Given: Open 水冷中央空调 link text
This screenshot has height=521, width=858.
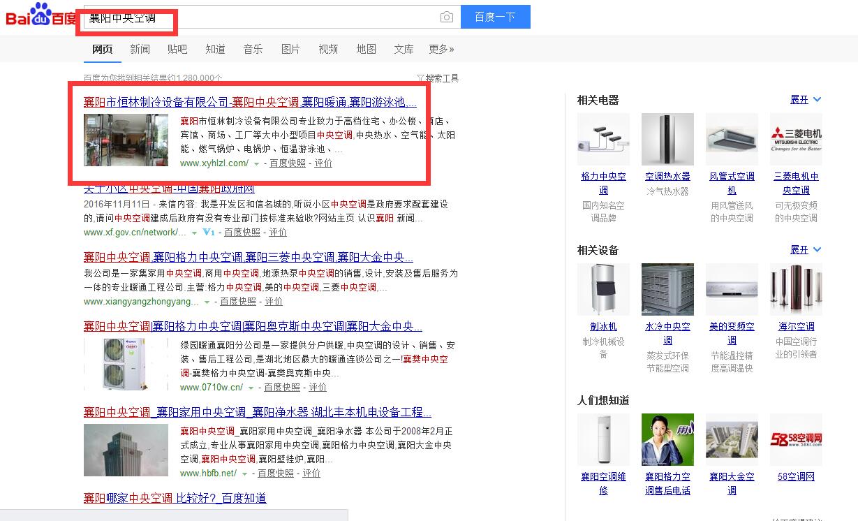Looking at the screenshot, I should coord(667,333).
